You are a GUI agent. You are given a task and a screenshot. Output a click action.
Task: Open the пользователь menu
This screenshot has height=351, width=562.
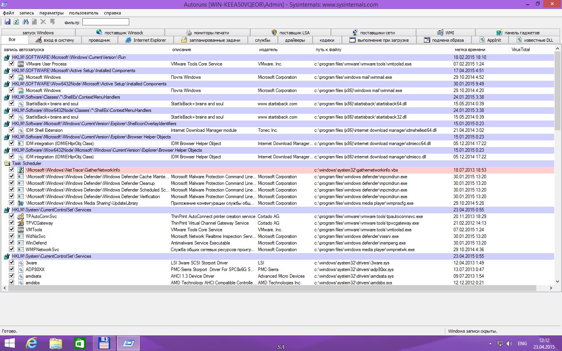click(84, 13)
